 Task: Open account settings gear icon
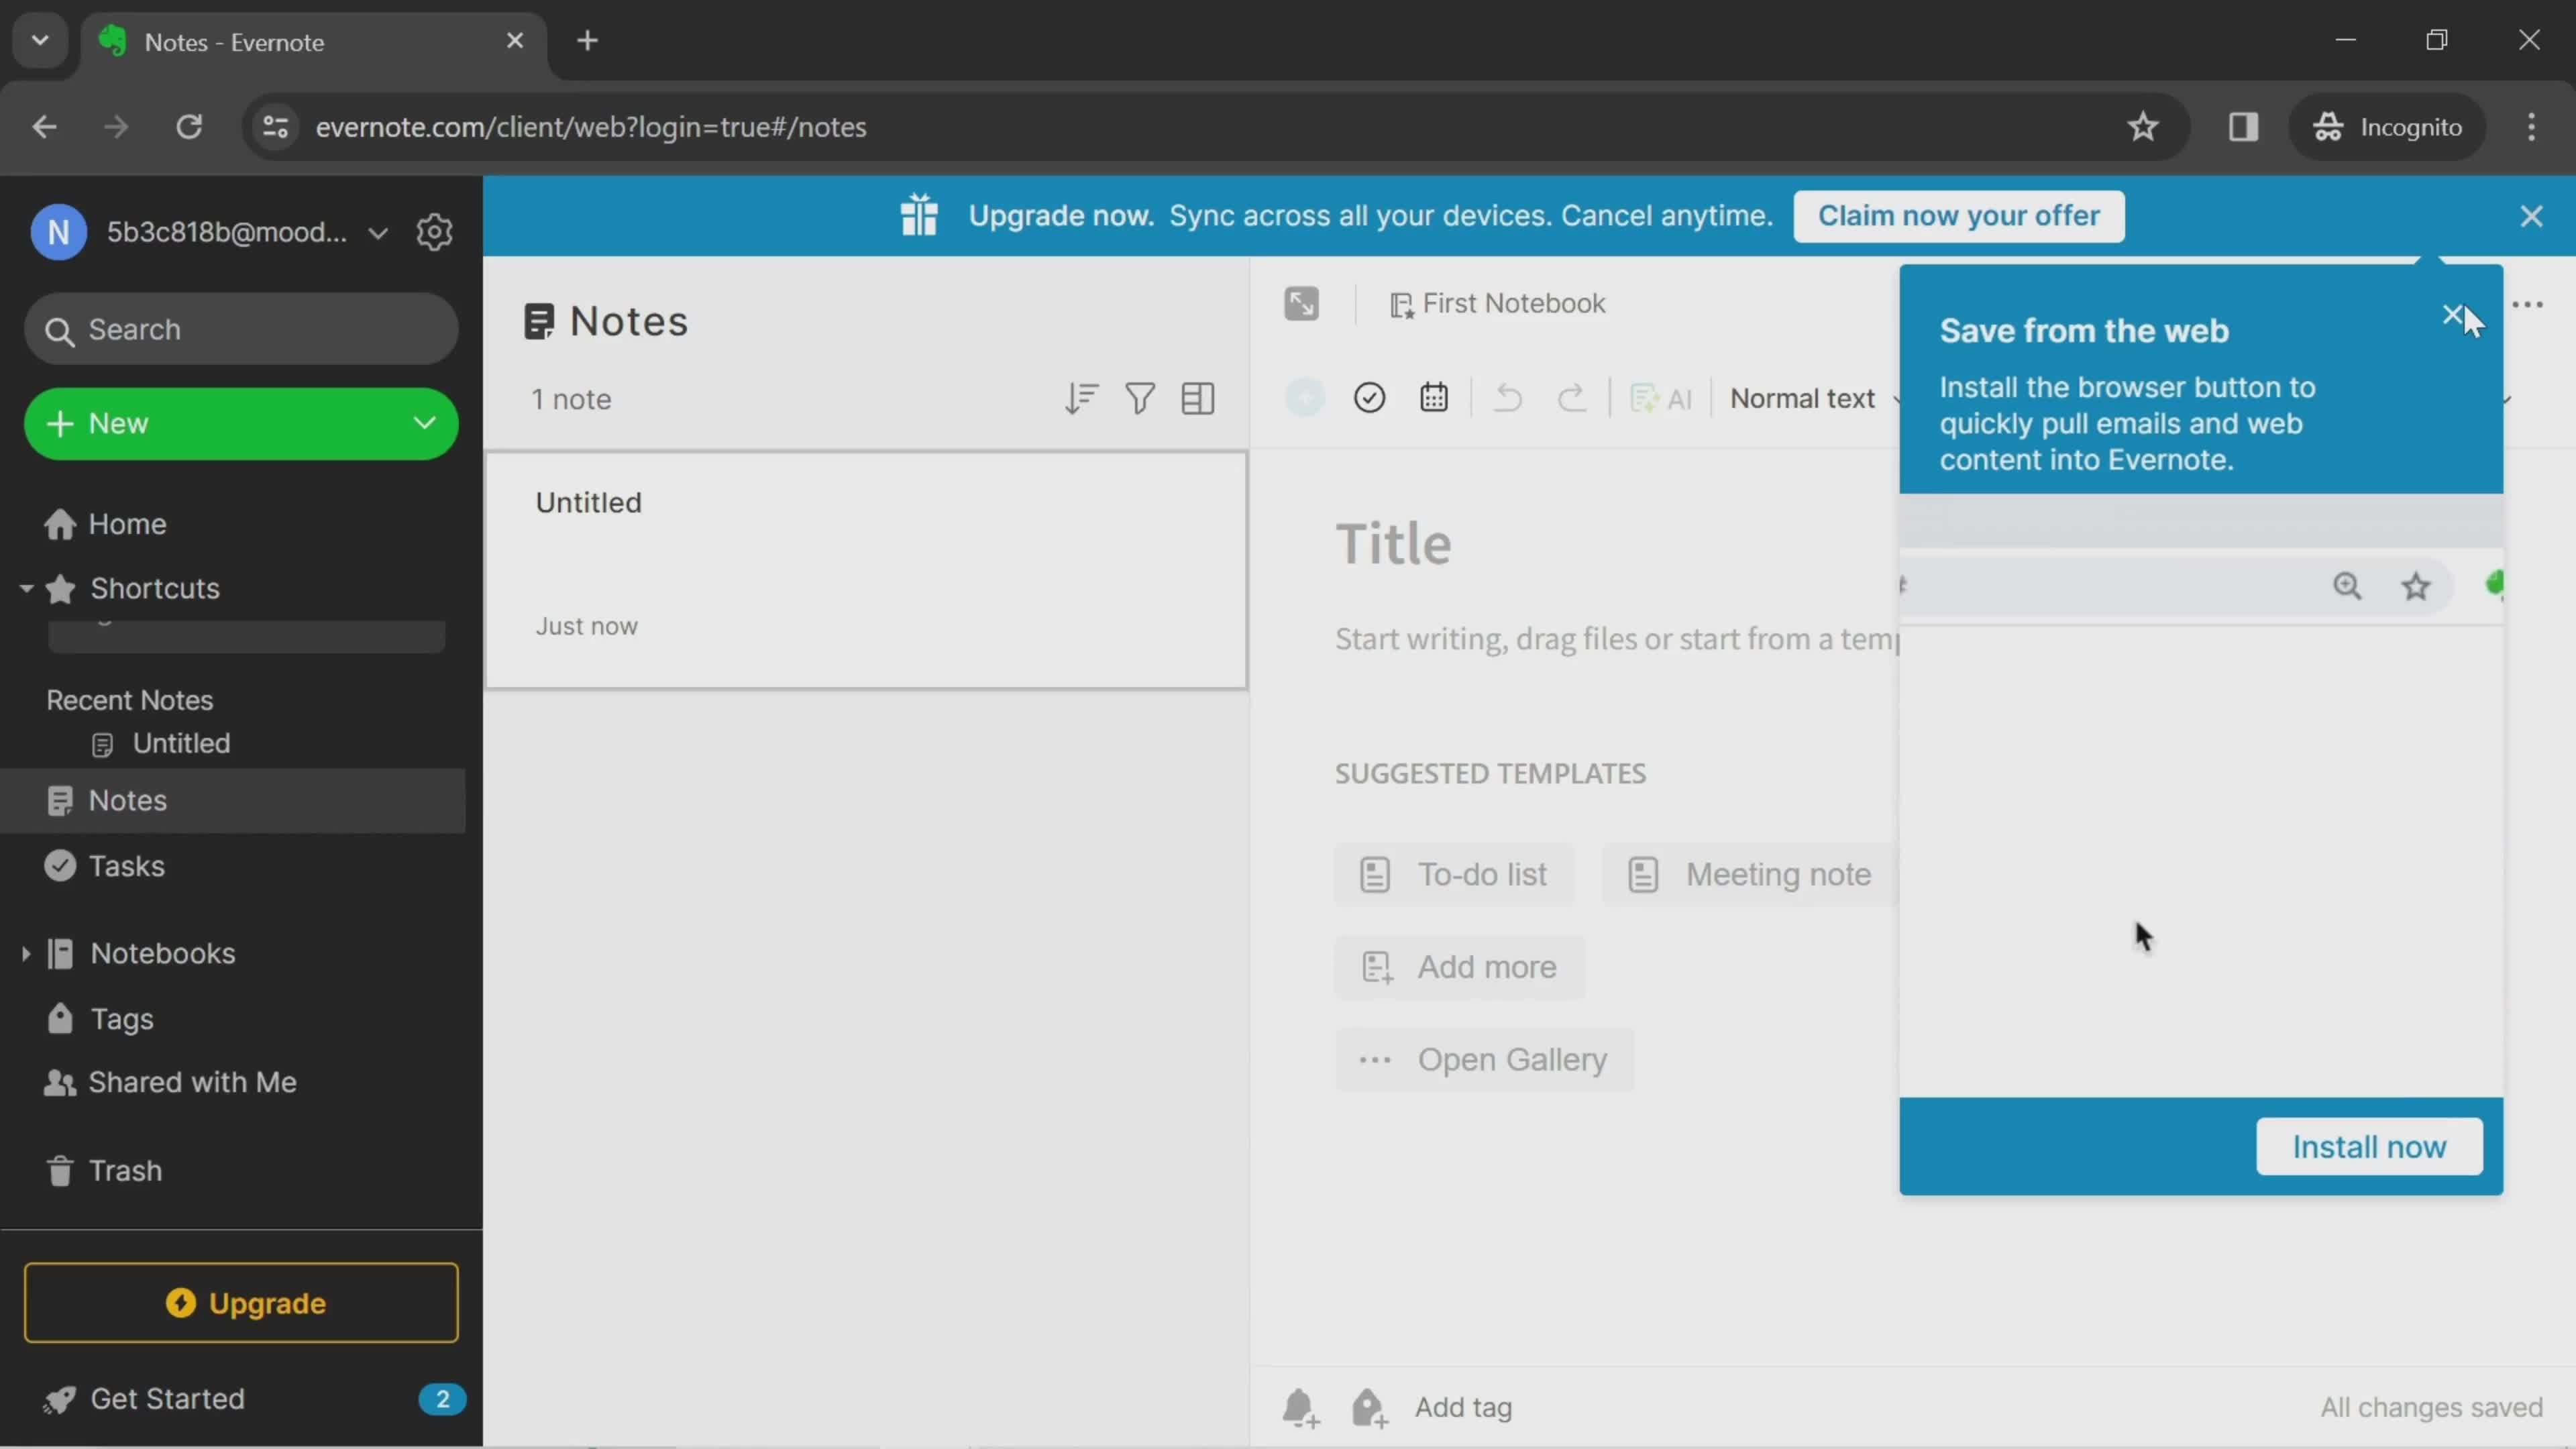pos(434,232)
